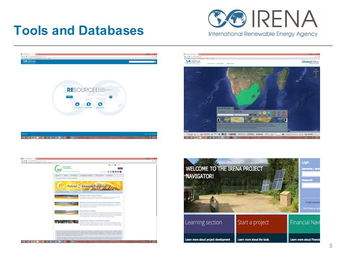Click the Global Atlas logo on map page
Image resolution: width=346 pixels, height=260 pixels.
coord(310,62)
